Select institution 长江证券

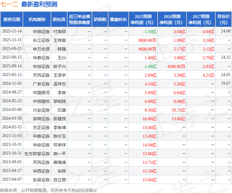(x=41, y=40)
